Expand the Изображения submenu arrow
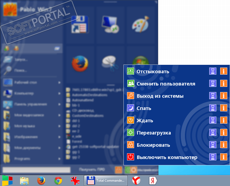Image resolution: width=230 pixels, height=186 pixels. pos(59,137)
